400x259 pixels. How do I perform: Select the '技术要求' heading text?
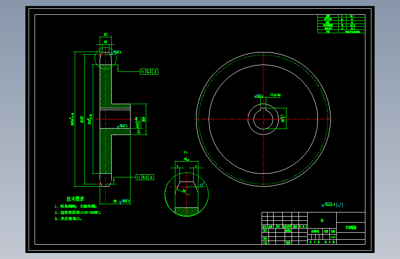coord(75,199)
